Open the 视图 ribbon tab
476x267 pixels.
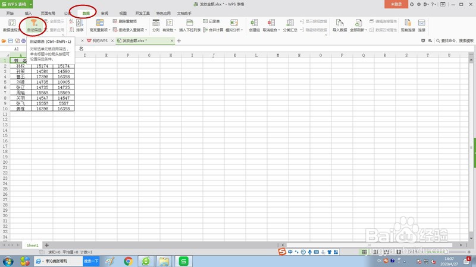(123, 13)
